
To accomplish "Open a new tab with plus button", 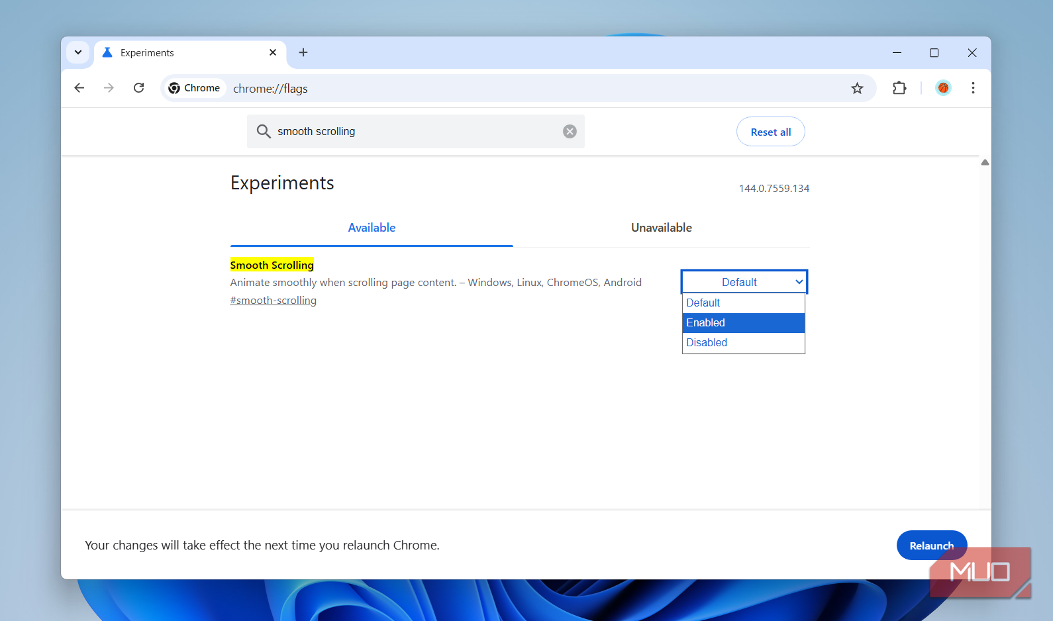I will (x=303, y=52).
